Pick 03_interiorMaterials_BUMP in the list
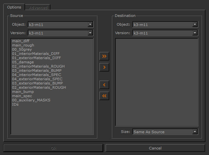This screenshot has width=209, height=155. click(x=36, y=71)
